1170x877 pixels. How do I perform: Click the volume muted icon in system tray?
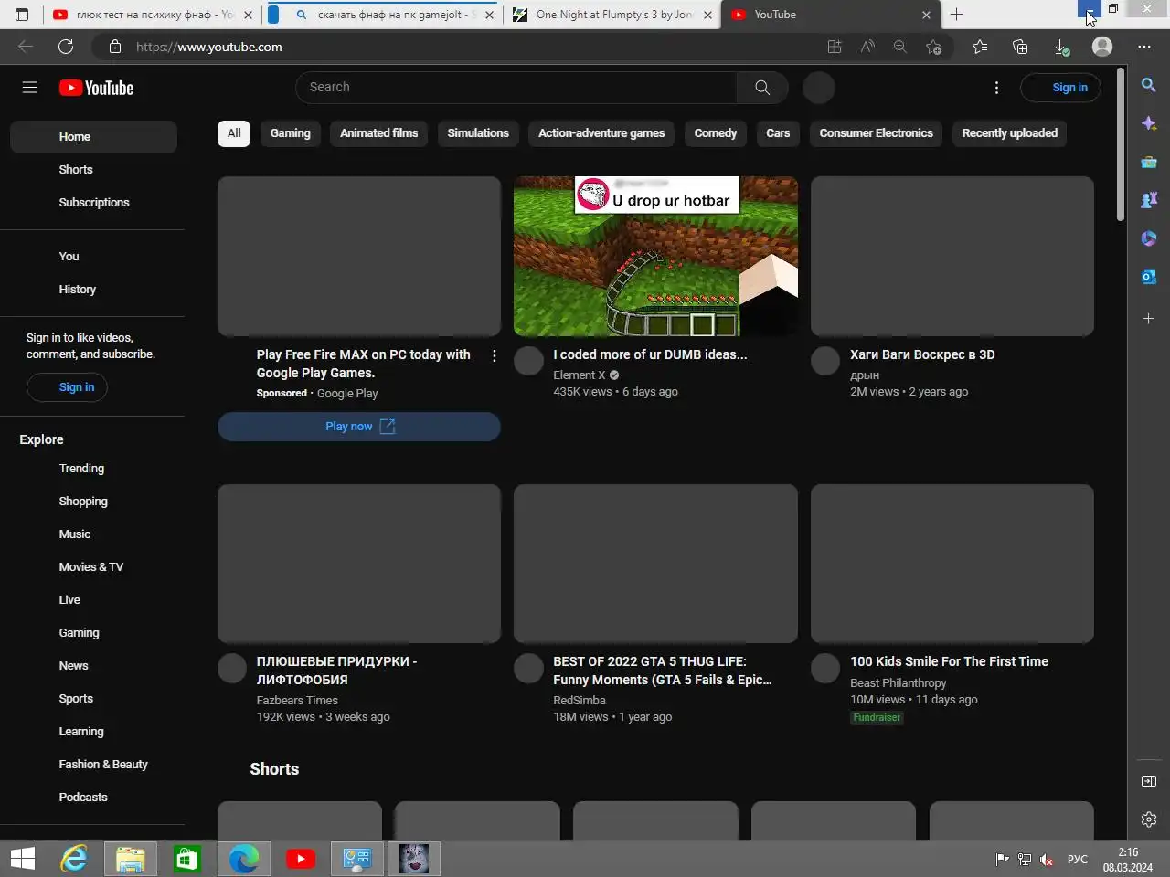point(1047,860)
